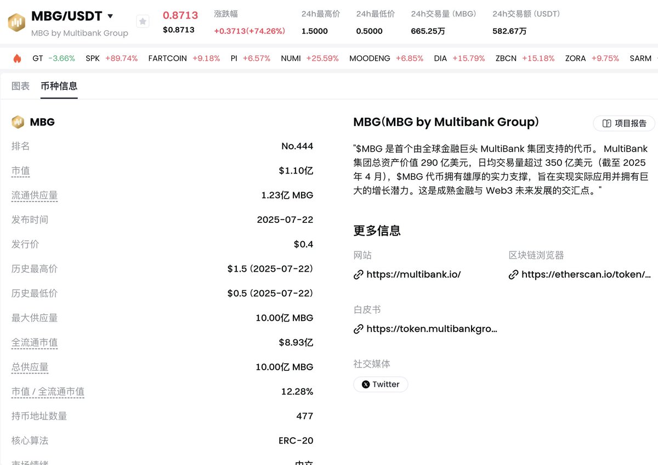This screenshot has height=465, width=658.
Task: Click the all-time low value $0.5
Action: point(270,294)
